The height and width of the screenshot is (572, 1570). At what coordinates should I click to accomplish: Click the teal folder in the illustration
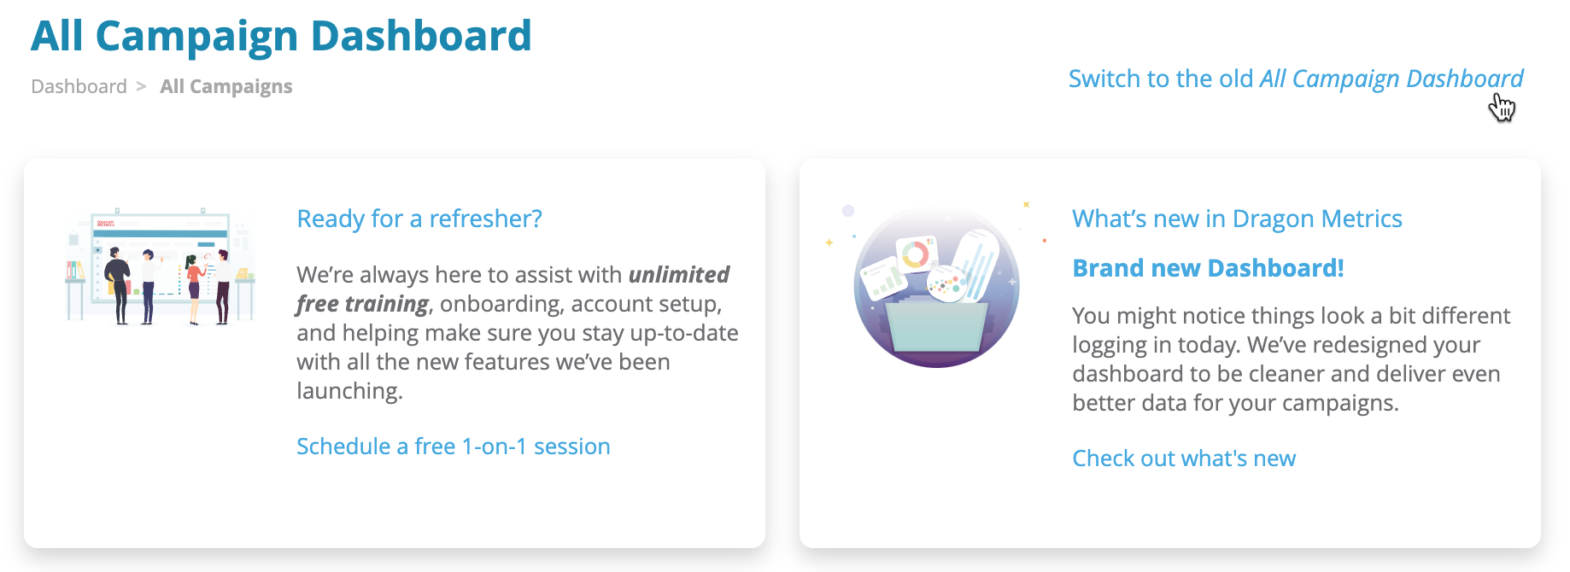coord(936,327)
